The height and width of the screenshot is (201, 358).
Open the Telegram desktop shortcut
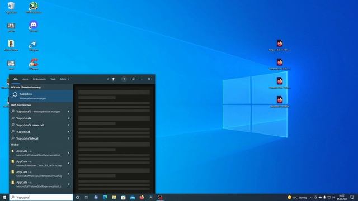(x=34, y=45)
